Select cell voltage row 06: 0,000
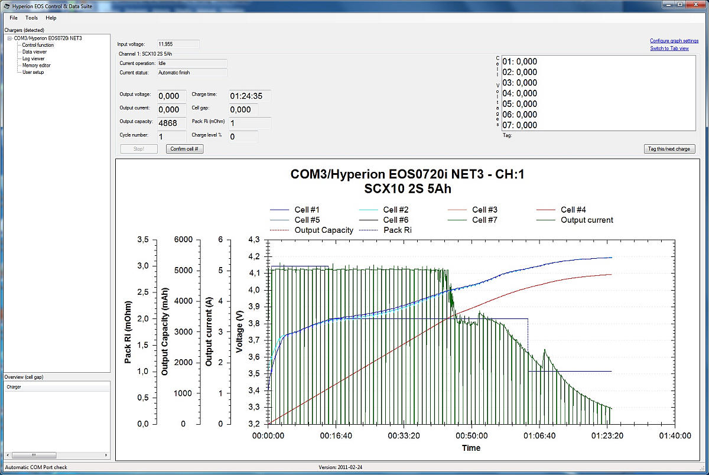The height and width of the screenshot is (475, 709). pyautogui.click(x=520, y=115)
